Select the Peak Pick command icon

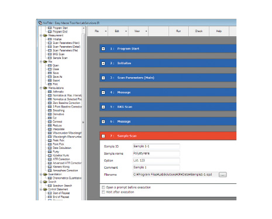tap(50, 140)
